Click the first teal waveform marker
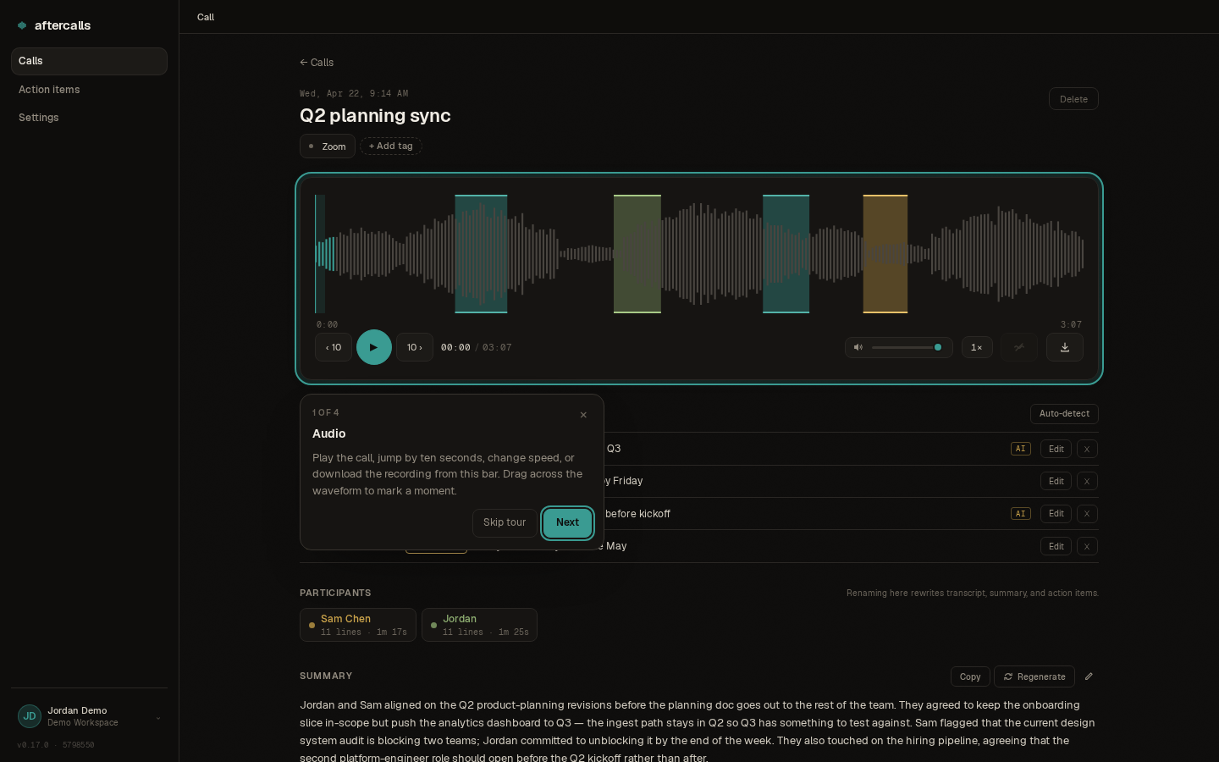The width and height of the screenshot is (1219, 762). [x=481, y=254]
